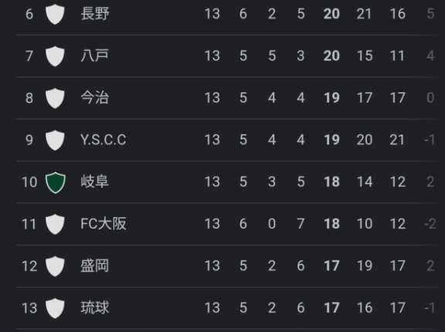Viewport: 445px width, 332px height.
Task: Click FC大阪's points value 18
Action: pos(331,224)
